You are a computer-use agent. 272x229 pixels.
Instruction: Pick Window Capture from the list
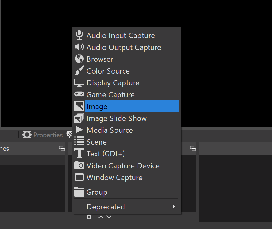point(114,178)
